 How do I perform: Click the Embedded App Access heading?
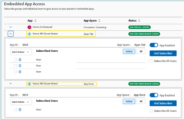(x=25, y=4)
